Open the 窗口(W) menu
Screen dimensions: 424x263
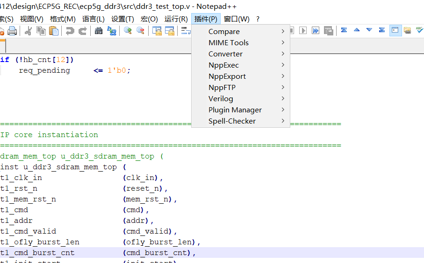(237, 19)
